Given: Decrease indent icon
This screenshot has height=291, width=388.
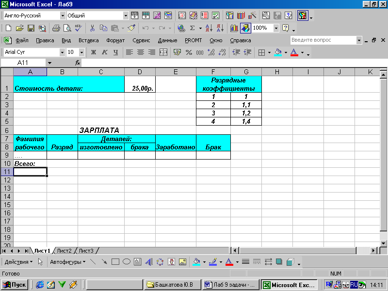Looking at the screenshot, I should tap(236, 52).
